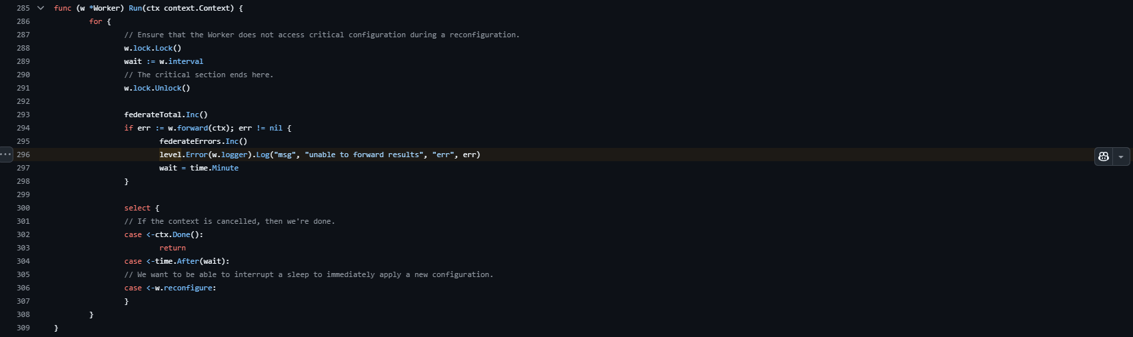Click the forward method call
Screen dimensions: 1133x337
(193, 128)
